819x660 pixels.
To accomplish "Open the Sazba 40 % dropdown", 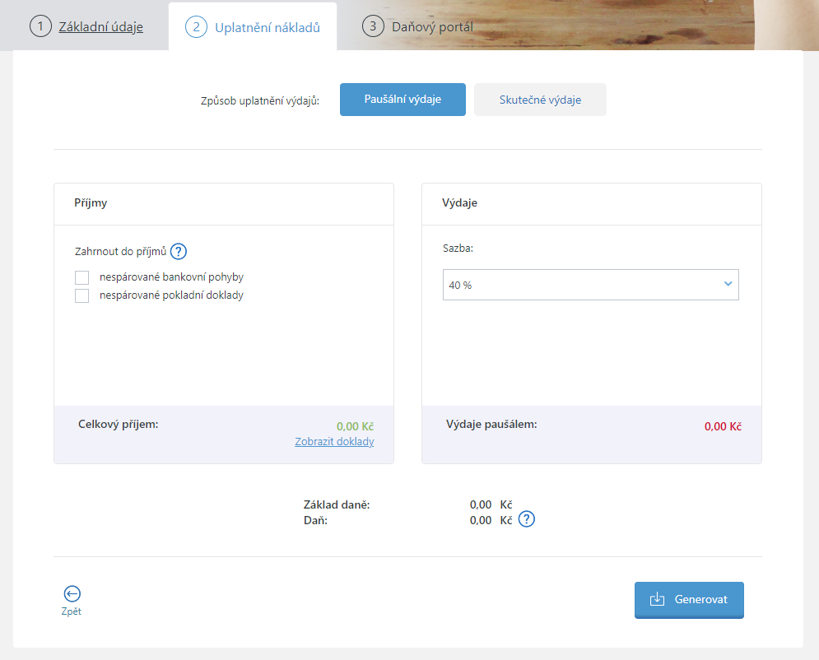I will (x=591, y=285).
